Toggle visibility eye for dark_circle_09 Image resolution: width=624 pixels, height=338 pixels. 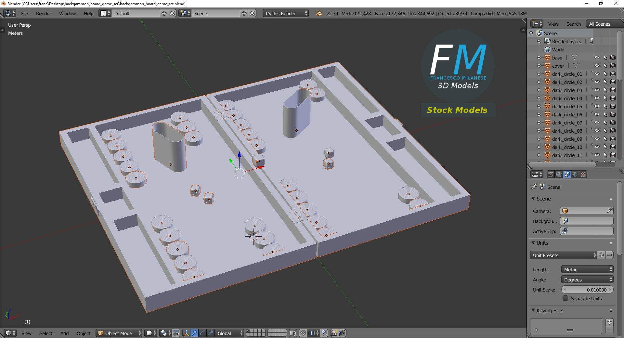597,139
